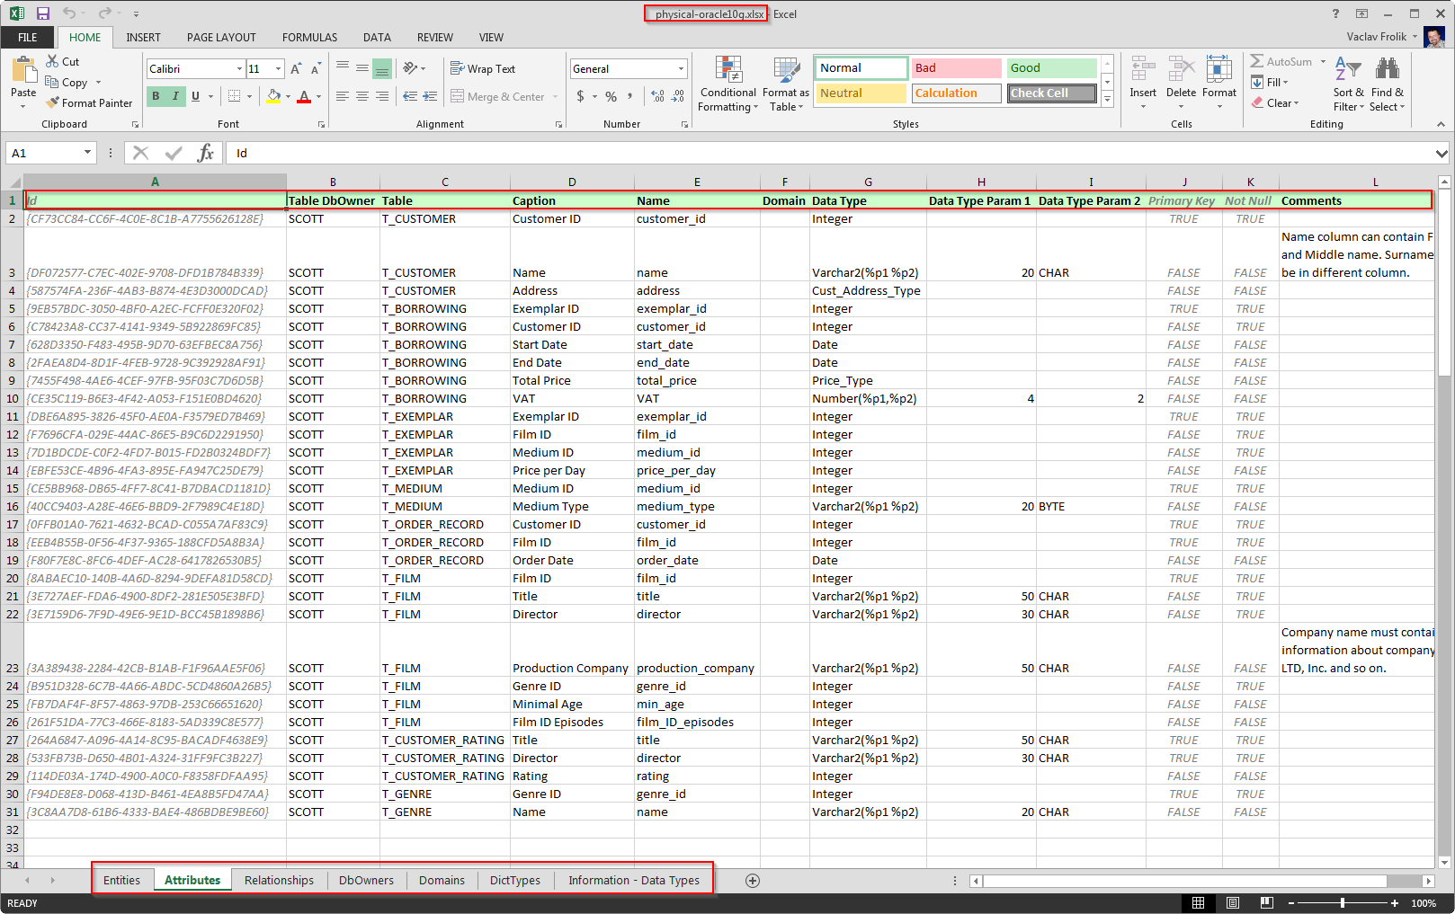
Task: Open Font dialog launcher
Action: (x=321, y=125)
